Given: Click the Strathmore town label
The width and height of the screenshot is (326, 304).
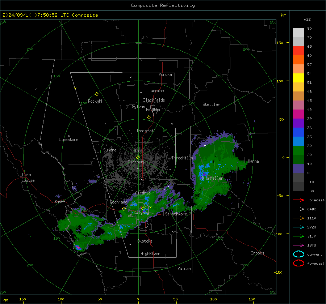Looking at the screenshot, I should point(176,214).
